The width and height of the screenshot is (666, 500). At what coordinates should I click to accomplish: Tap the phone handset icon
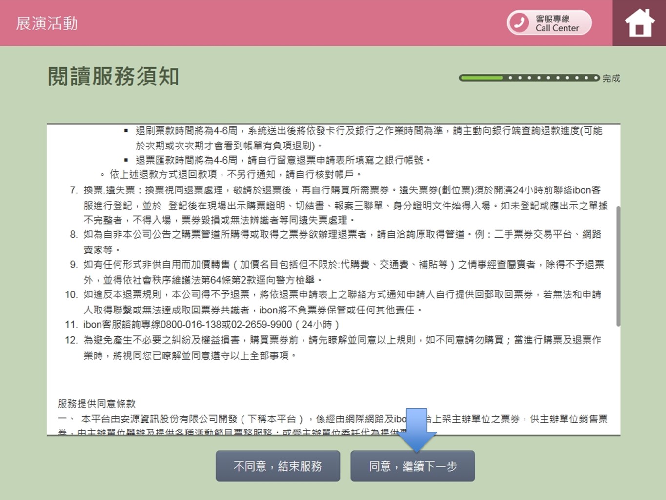point(519,22)
